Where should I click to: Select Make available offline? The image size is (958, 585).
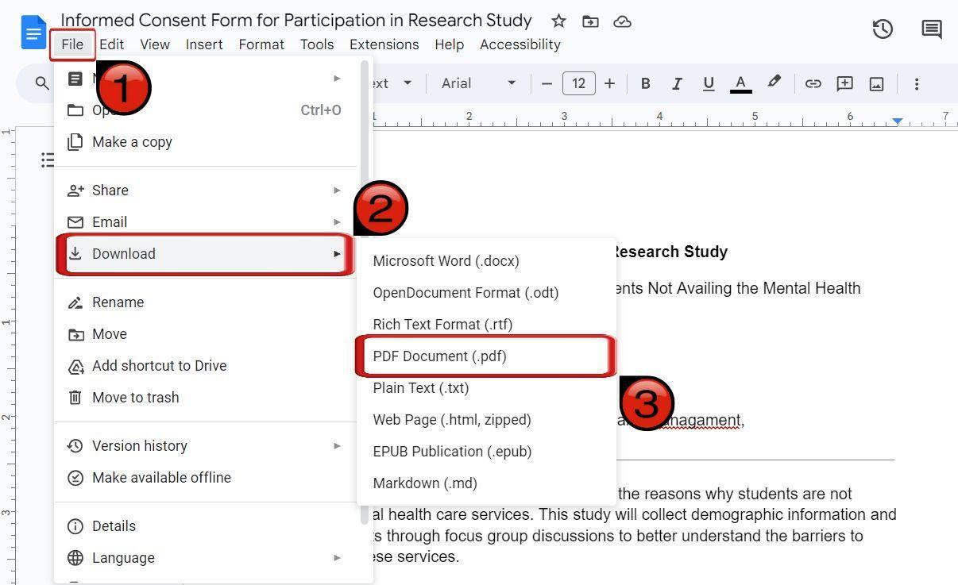coord(207,478)
